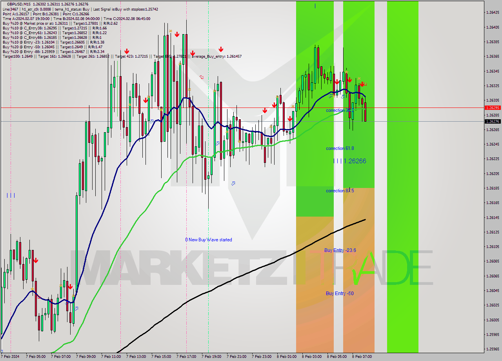Select the 'Buy %20 @ Entry -88' row
Screen dimensions: 502x361
click(53, 51)
